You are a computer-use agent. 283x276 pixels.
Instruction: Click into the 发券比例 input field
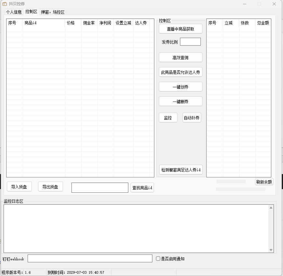tap(190, 42)
